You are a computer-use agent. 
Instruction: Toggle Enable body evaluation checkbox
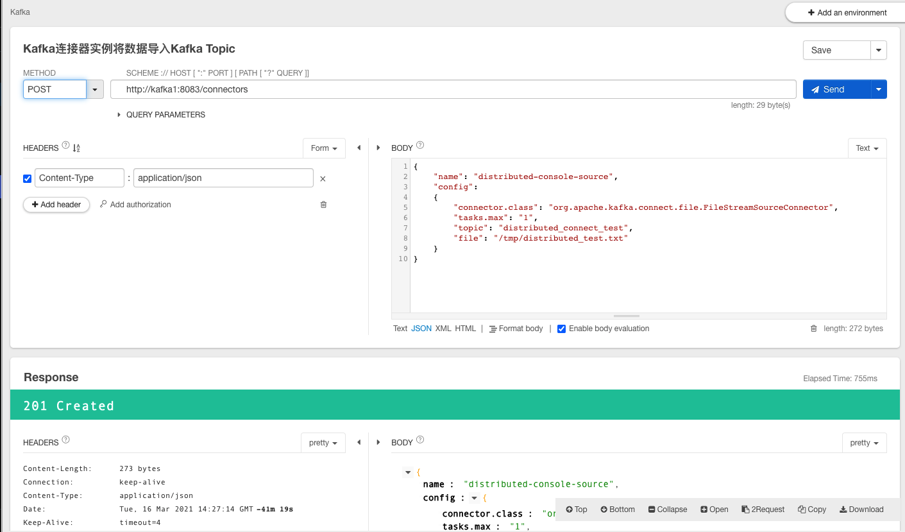click(x=561, y=329)
